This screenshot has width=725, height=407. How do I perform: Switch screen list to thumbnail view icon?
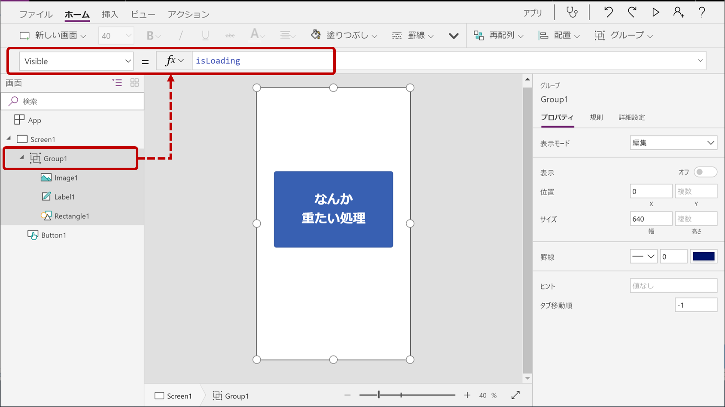(x=134, y=83)
